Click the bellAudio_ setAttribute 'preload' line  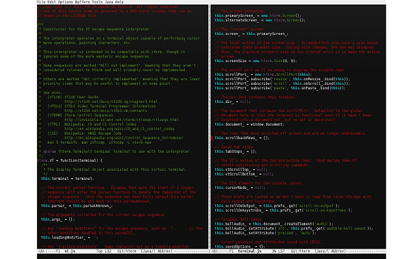point(265,233)
